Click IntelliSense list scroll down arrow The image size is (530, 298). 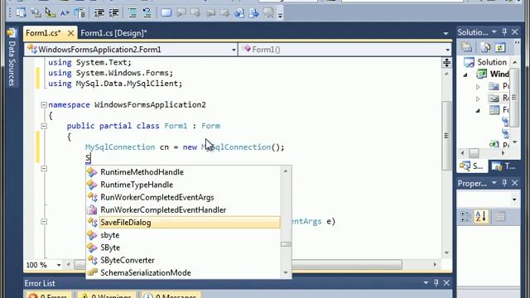pos(286,273)
